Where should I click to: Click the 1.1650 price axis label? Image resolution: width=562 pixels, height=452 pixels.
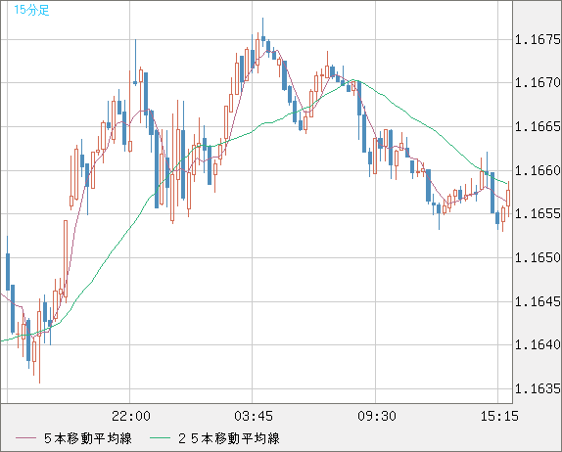click(x=538, y=257)
